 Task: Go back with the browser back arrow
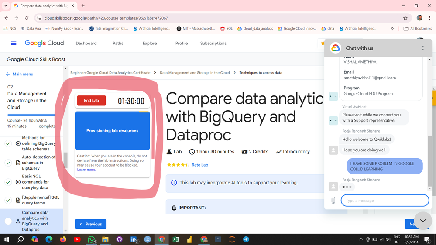click(x=7, y=18)
